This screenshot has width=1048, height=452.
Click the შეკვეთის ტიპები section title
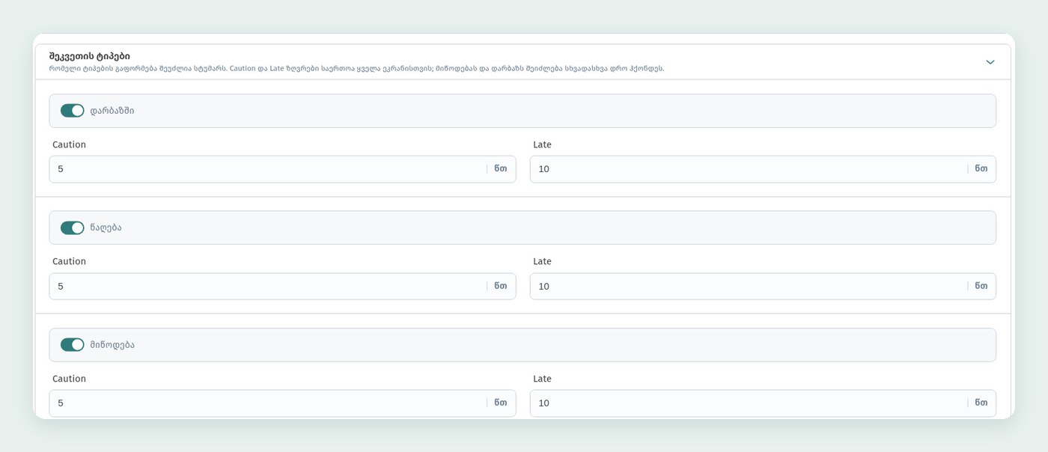pos(89,56)
